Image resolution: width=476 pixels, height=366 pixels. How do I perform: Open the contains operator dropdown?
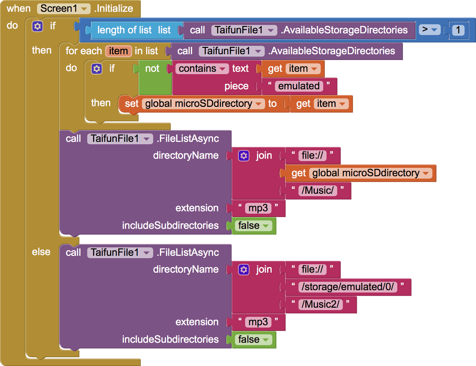coord(202,68)
